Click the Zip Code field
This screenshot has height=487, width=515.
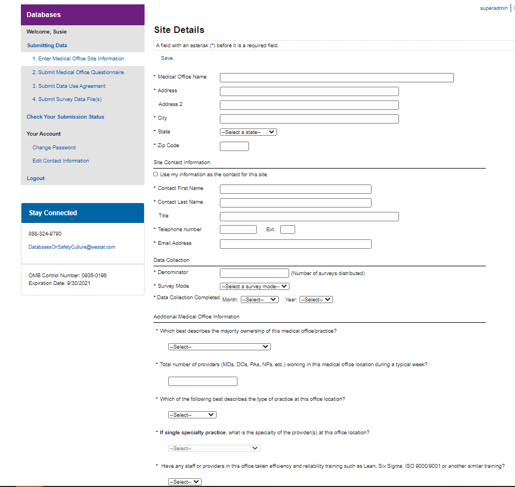[235, 147]
